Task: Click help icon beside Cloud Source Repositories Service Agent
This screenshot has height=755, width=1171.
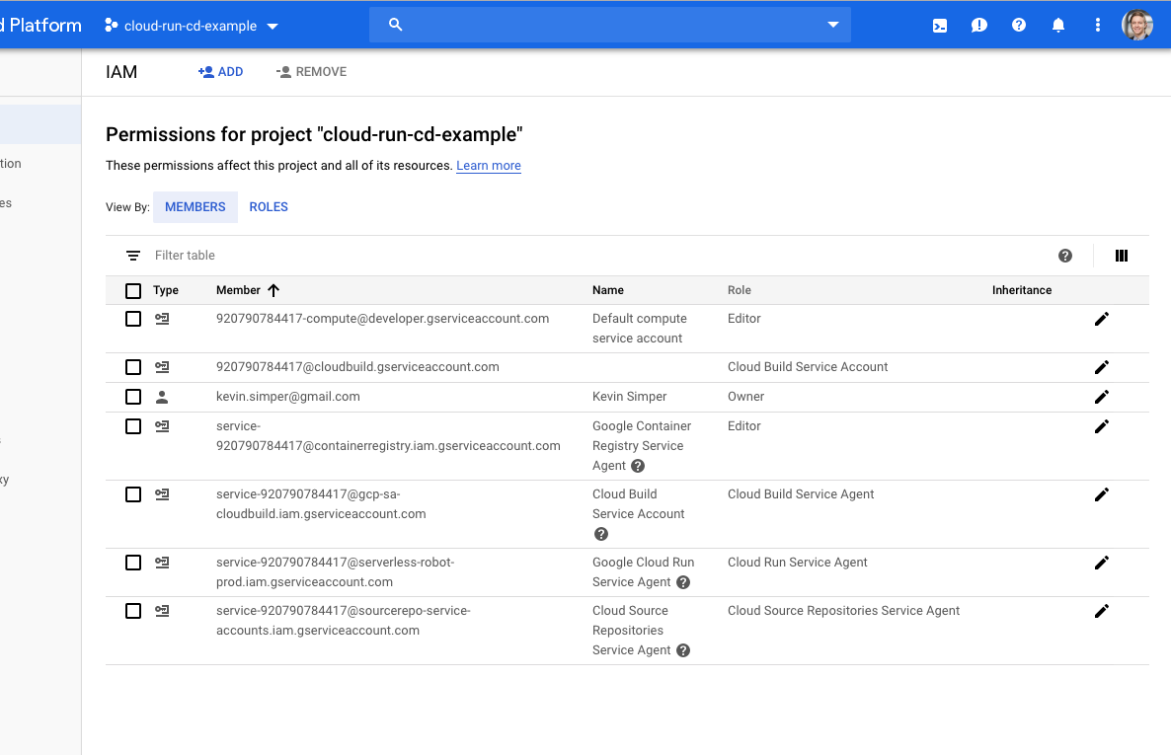Action: click(683, 650)
